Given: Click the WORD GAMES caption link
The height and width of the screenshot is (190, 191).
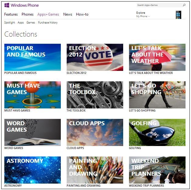Looking at the screenshot, I should 14,148.
